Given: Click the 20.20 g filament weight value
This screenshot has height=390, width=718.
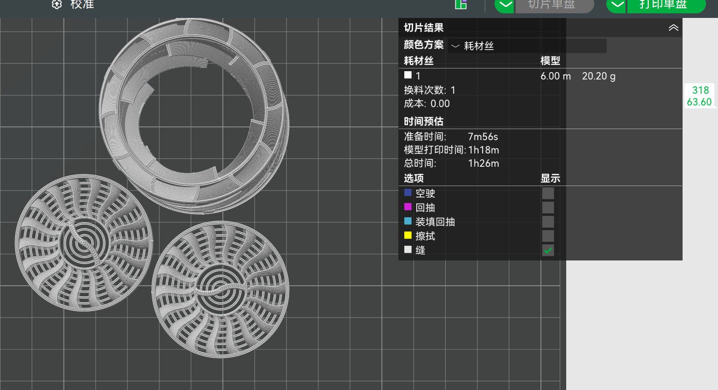Looking at the screenshot, I should click(599, 76).
